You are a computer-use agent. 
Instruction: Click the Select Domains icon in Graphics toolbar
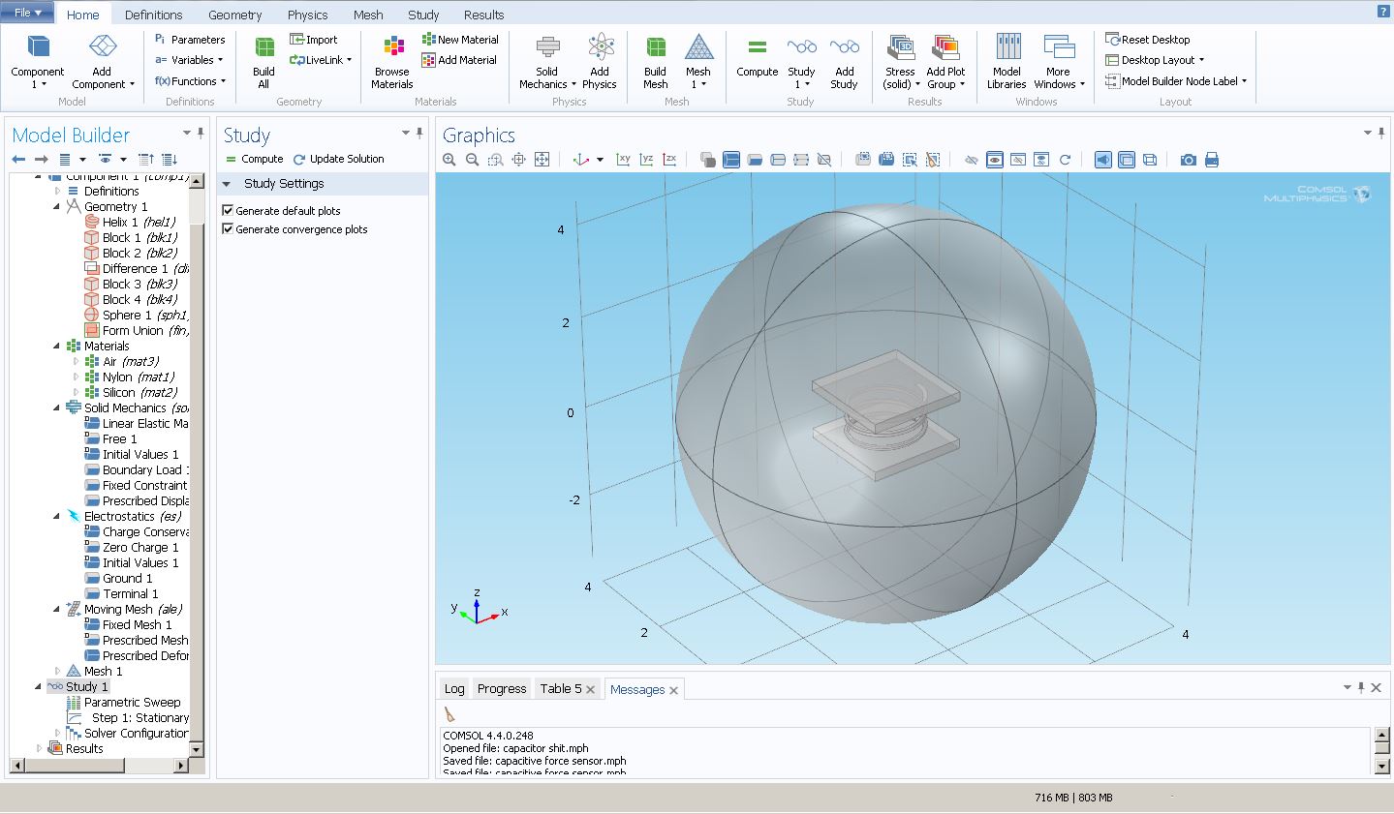(x=731, y=160)
